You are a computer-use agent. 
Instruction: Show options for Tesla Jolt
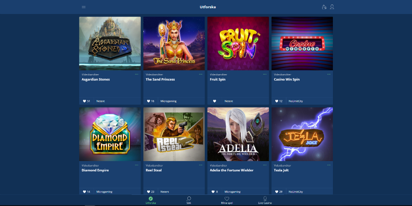(329, 165)
